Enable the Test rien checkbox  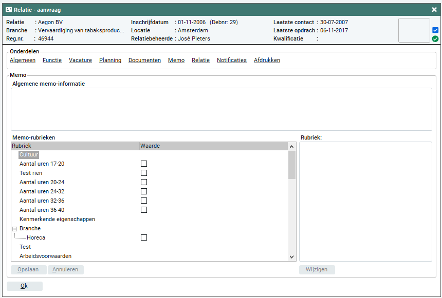tap(144, 173)
